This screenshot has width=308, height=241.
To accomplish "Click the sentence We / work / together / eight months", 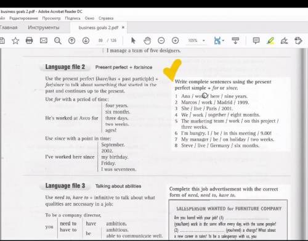I will [x=221, y=115].
